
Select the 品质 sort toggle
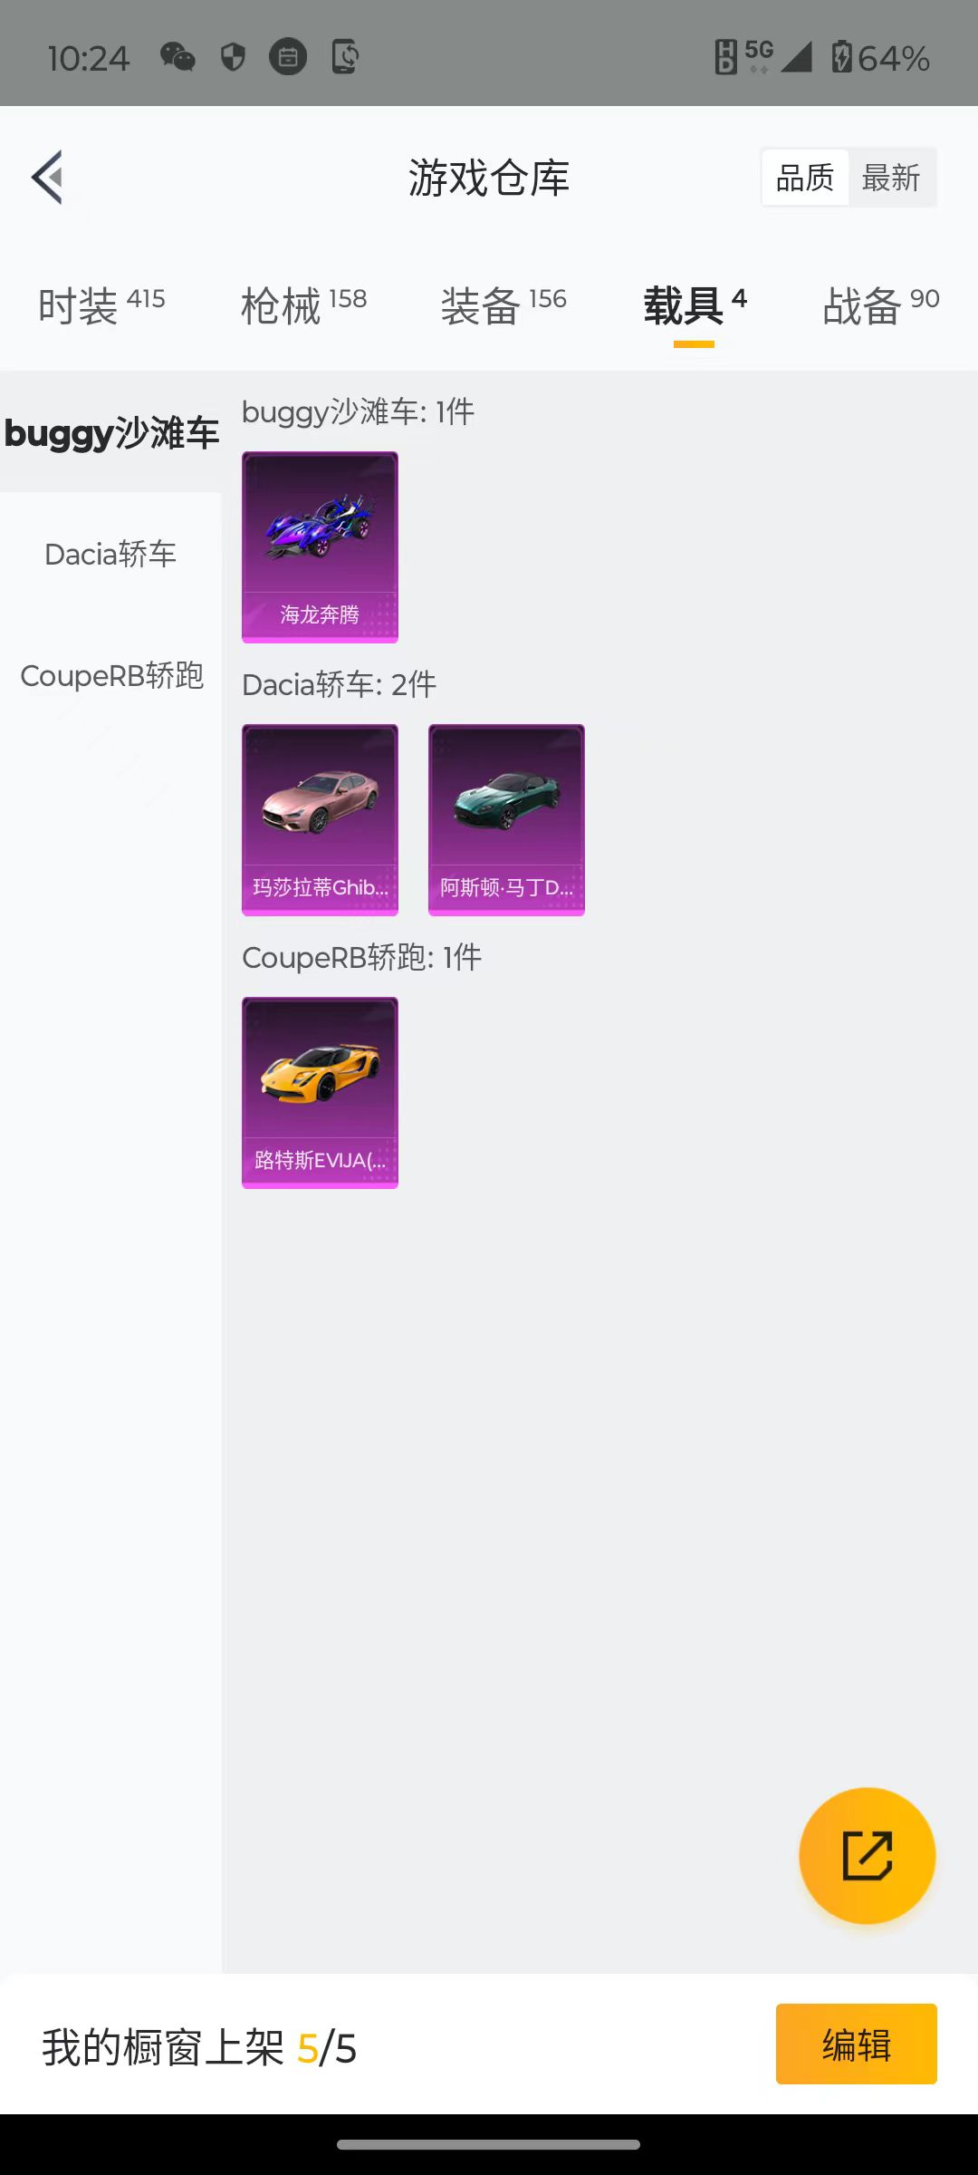pyautogui.click(x=805, y=178)
